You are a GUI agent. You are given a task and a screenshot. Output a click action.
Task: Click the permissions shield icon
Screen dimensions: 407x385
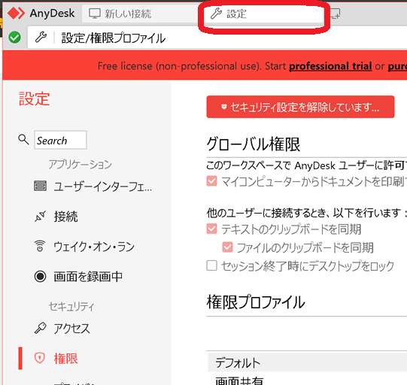(x=40, y=358)
